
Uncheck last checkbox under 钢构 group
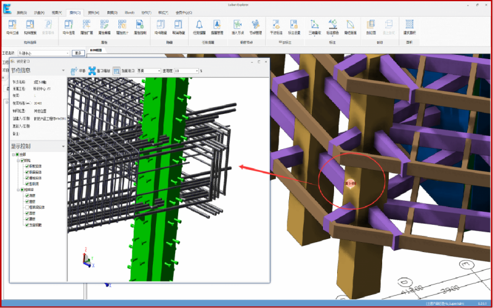[27, 184]
